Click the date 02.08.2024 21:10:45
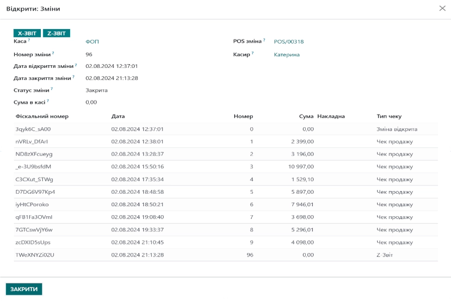The image size is (451, 301). click(x=137, y=243)
